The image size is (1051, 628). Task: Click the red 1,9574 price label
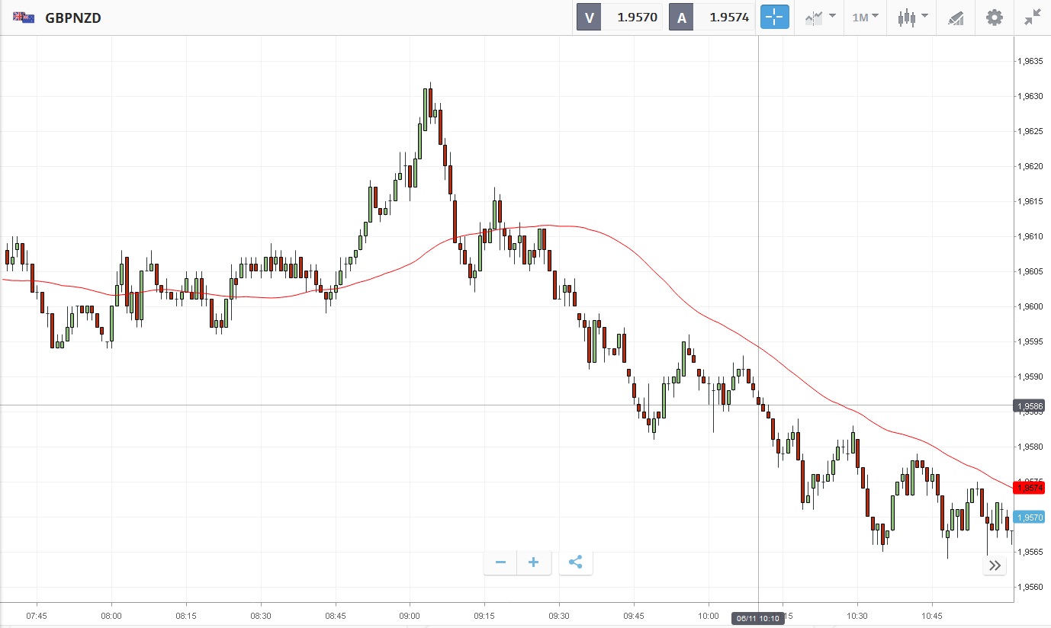[1029, 487]
